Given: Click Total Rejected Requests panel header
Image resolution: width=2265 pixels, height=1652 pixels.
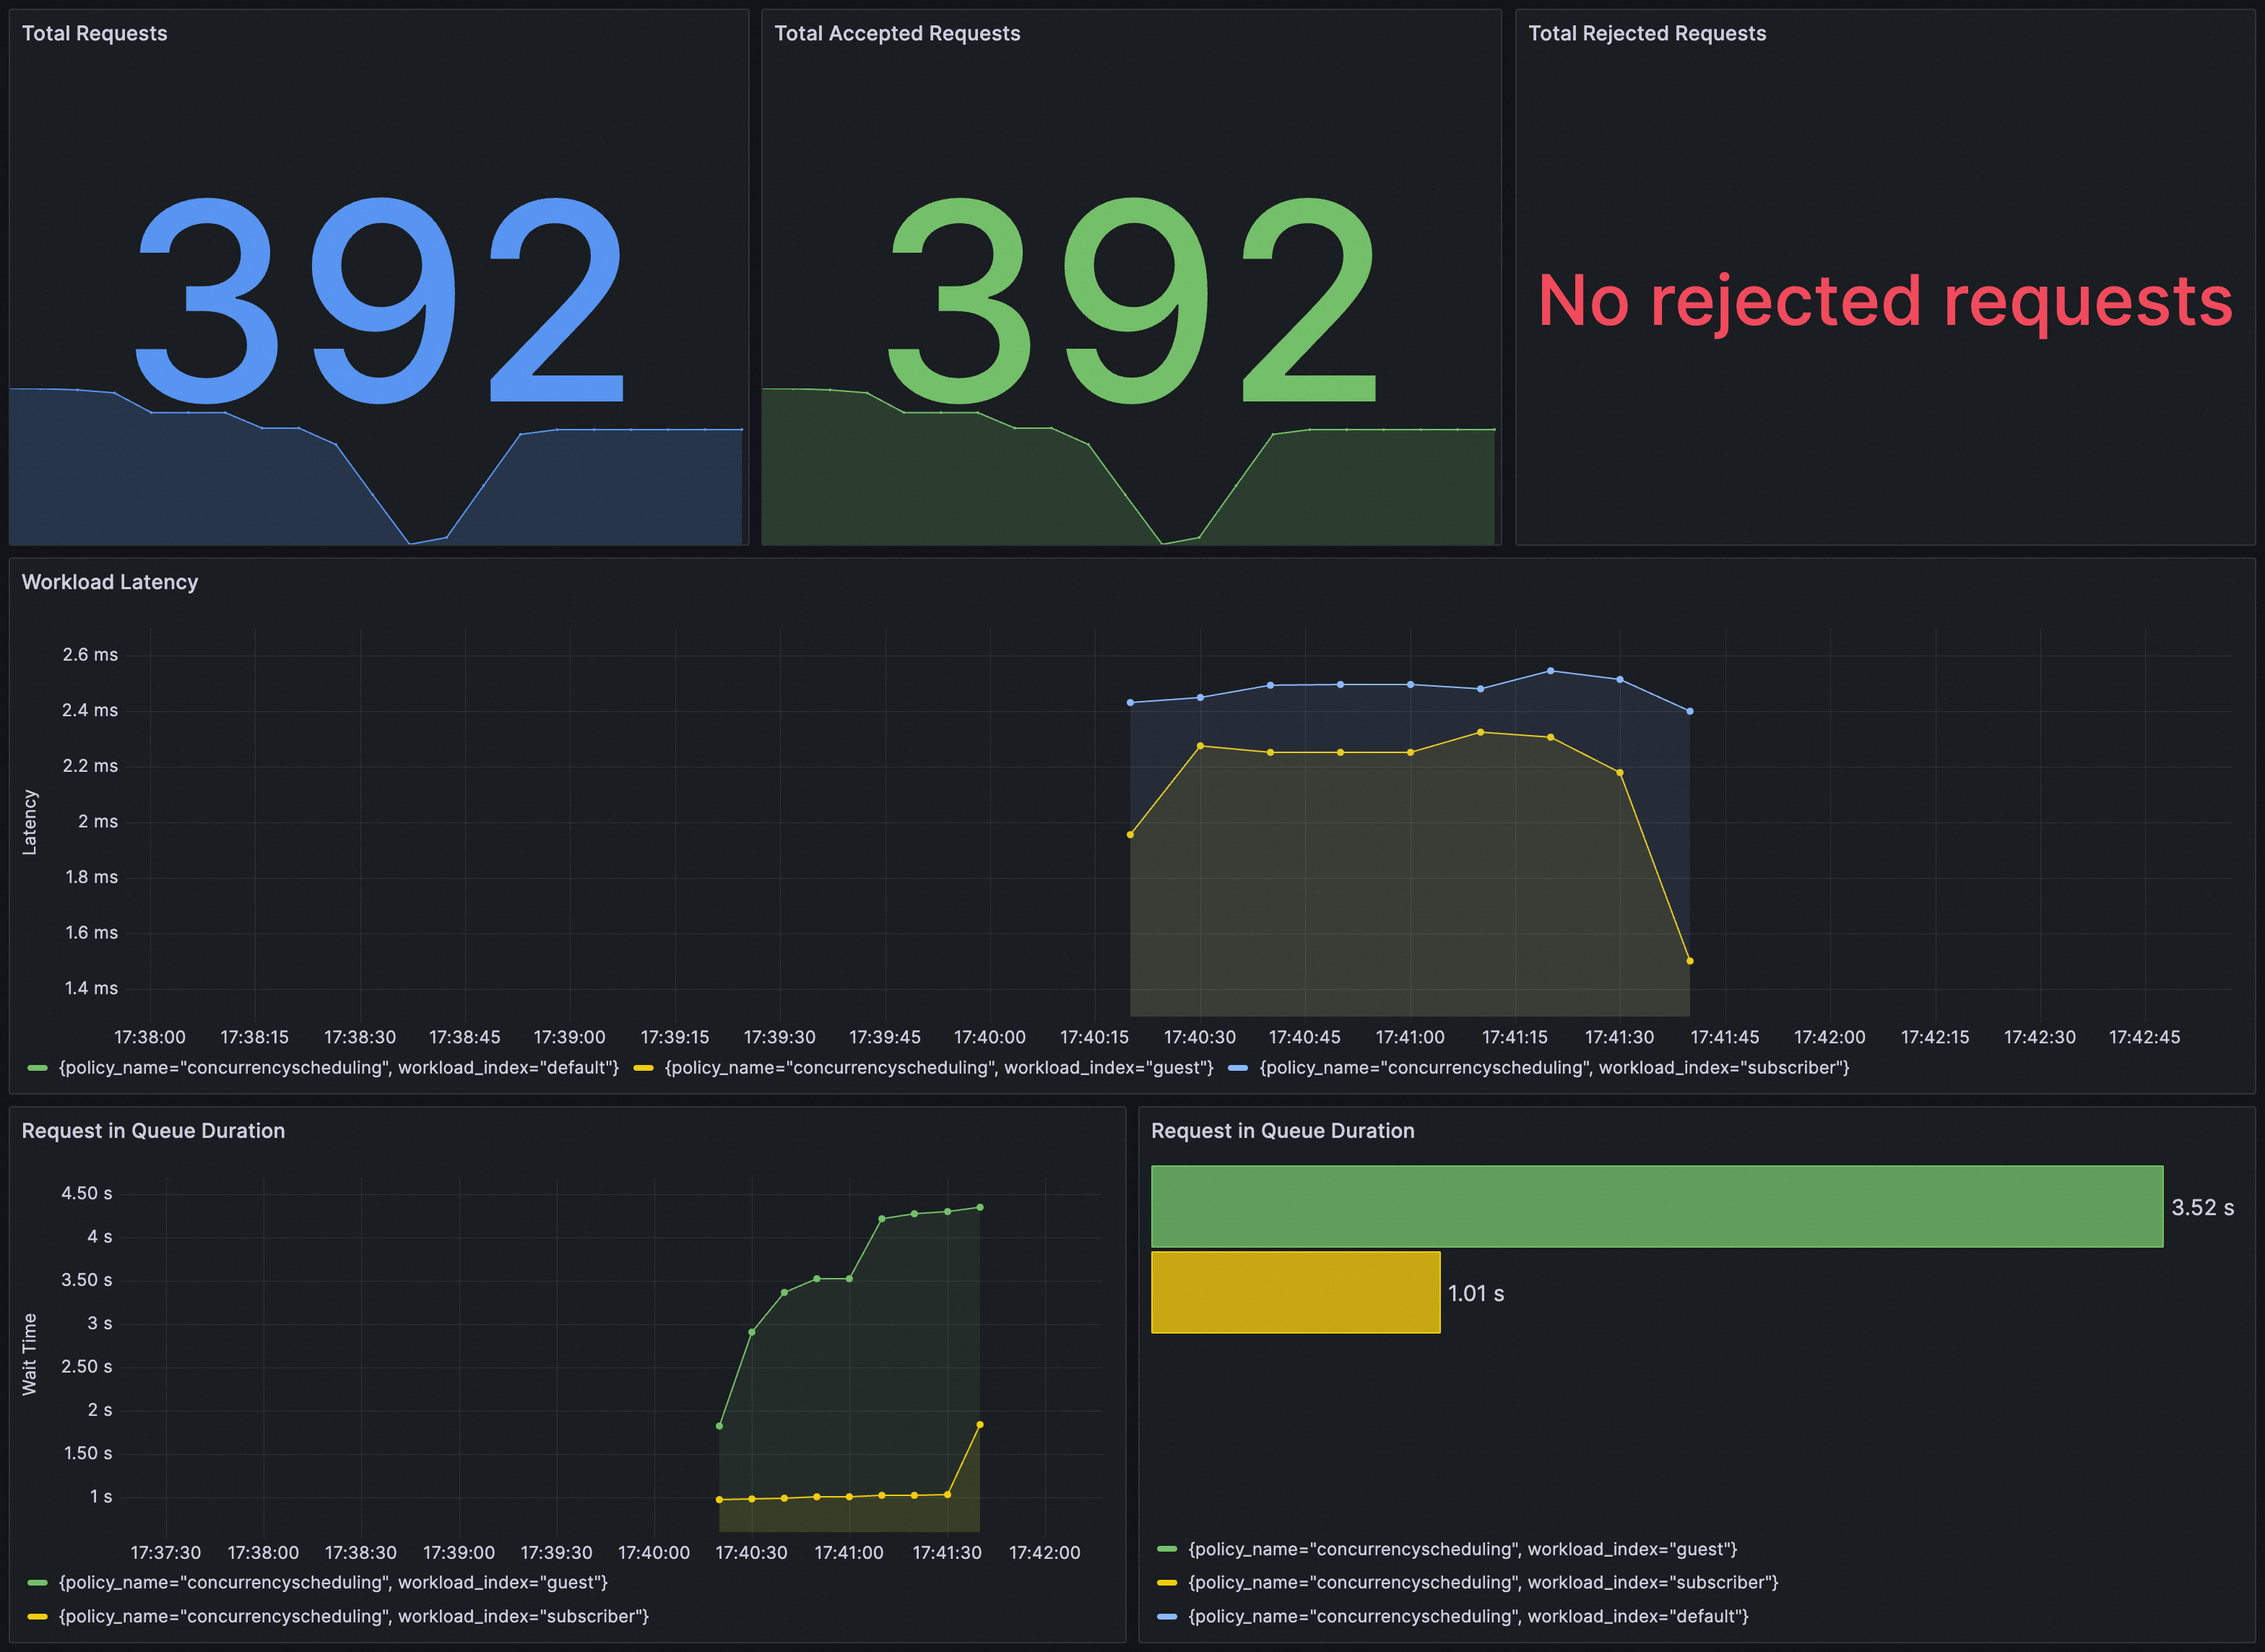Looking at the screenshot, I should (x=1647, y=33).
